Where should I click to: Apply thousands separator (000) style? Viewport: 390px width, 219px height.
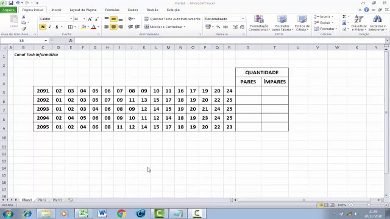(225, 27)
